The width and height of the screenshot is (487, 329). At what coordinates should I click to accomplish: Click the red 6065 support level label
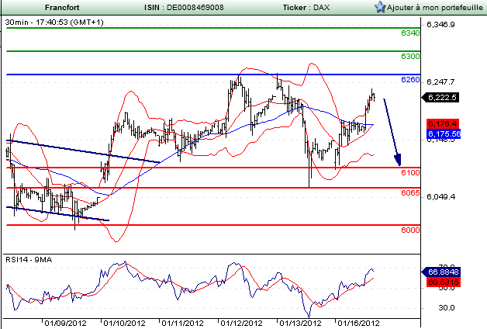(x=410, y=193)
